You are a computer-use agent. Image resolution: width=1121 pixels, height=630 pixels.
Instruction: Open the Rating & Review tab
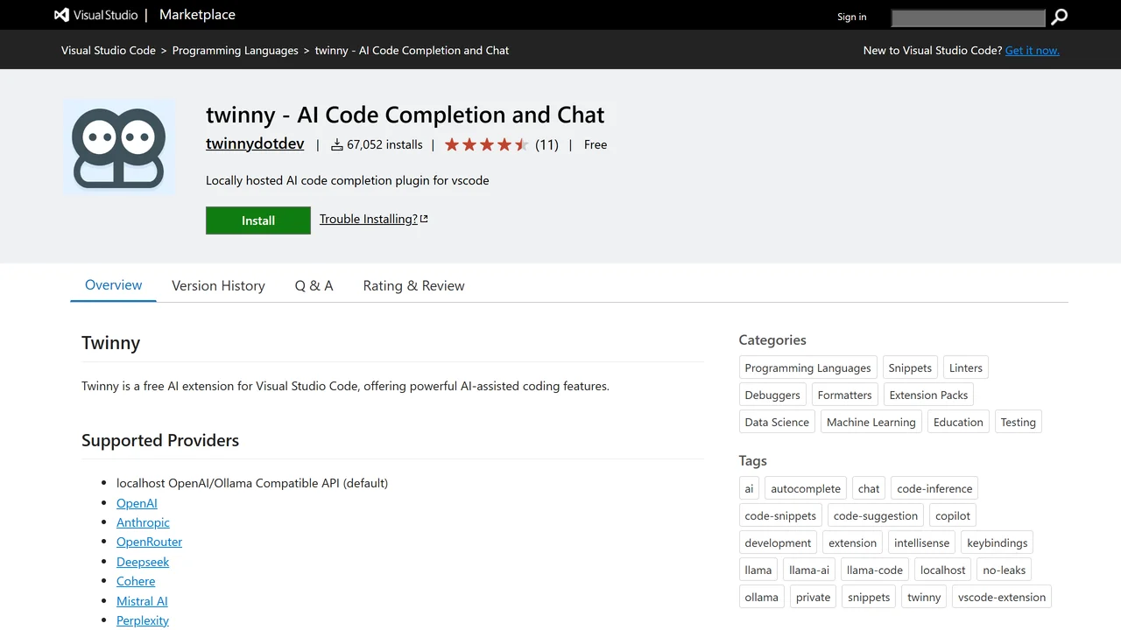pos(414,285)
